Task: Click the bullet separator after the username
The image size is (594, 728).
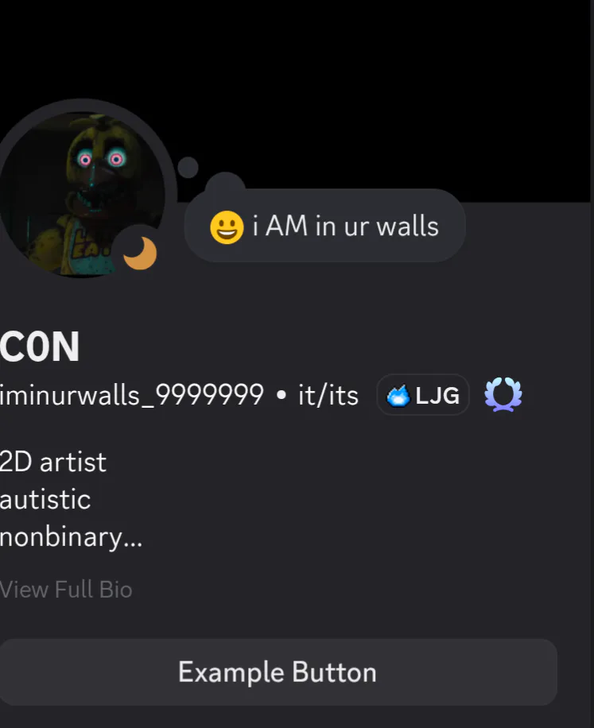Action: [x=281, y=395]
